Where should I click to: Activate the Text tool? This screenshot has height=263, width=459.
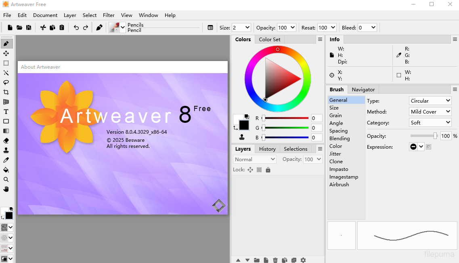(x=6, y=112)
